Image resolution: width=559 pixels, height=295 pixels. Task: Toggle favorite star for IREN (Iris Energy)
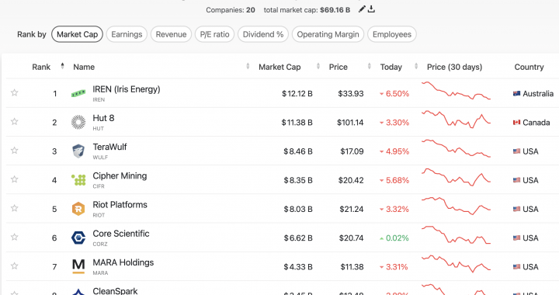(14, 92)
